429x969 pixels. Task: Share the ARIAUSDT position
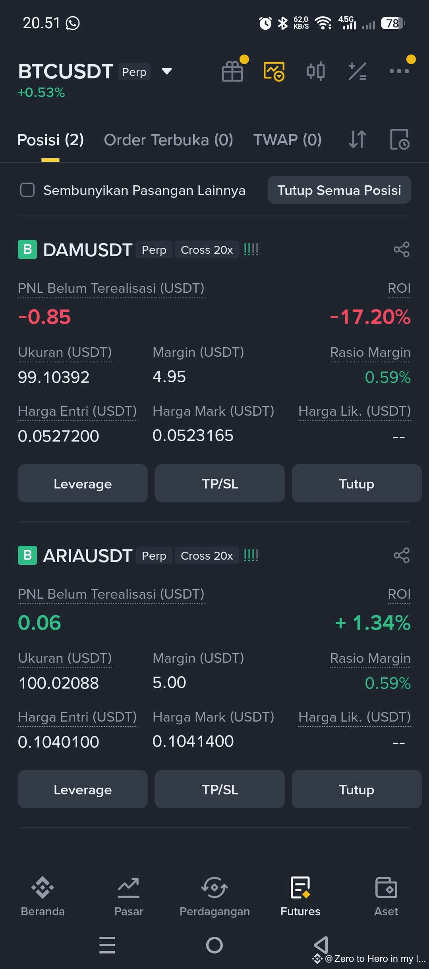(x=402, y=555)
